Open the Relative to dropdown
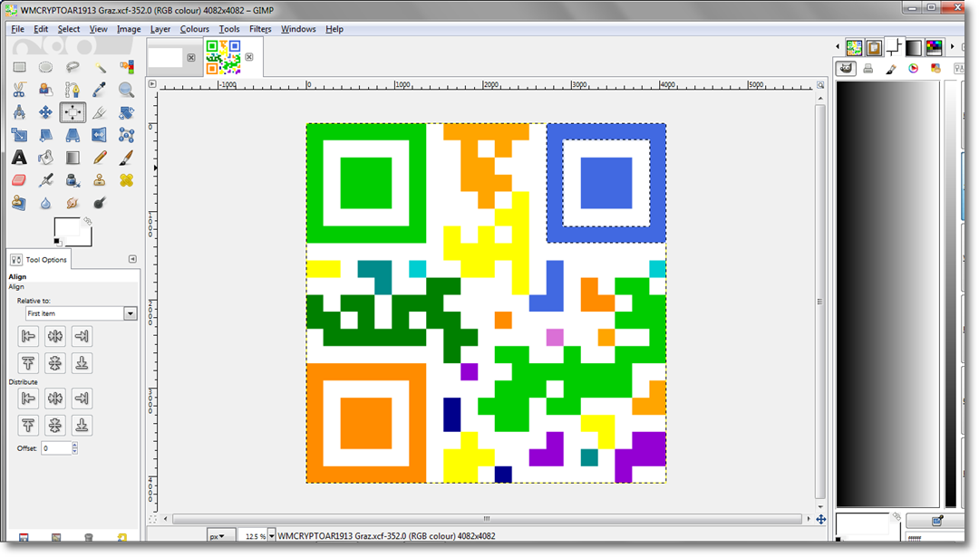Viewport: 979px width, 557px height. coord(82,313)
